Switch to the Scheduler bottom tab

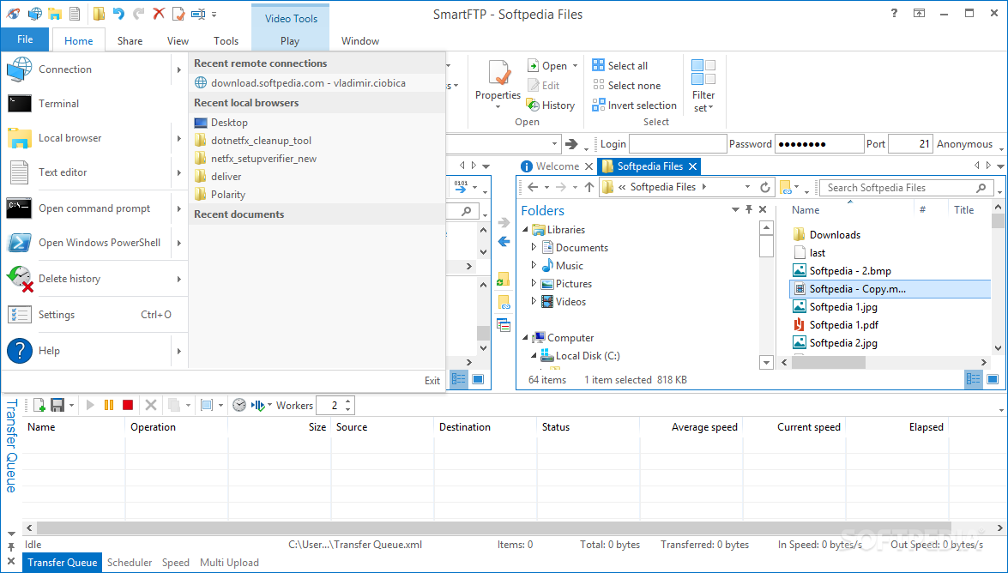coord(130,562)
